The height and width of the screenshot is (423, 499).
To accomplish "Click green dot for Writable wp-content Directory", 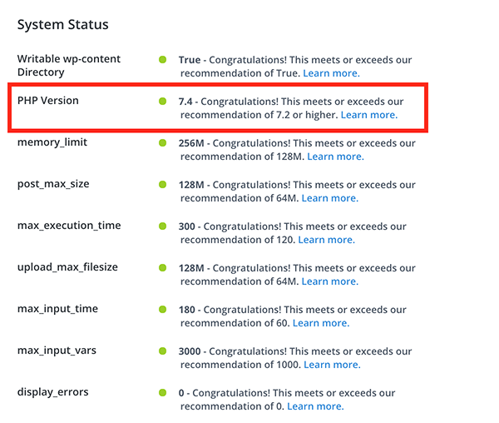I will tap(163, 60).
